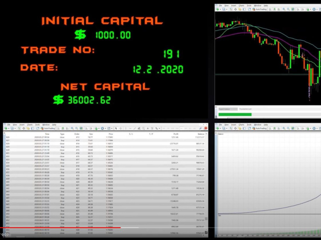This screenshot has height=240, width=321.
Task: Open Terminal icon in candlestick chart window
Action: pyautogui.click(x=244, y=9)
